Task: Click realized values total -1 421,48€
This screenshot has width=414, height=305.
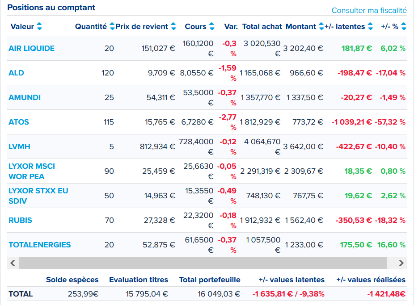Action: [386, 294]
